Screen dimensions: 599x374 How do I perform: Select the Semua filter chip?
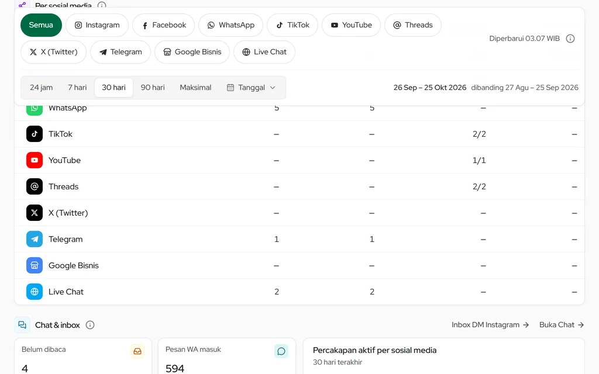coord(41,25)
